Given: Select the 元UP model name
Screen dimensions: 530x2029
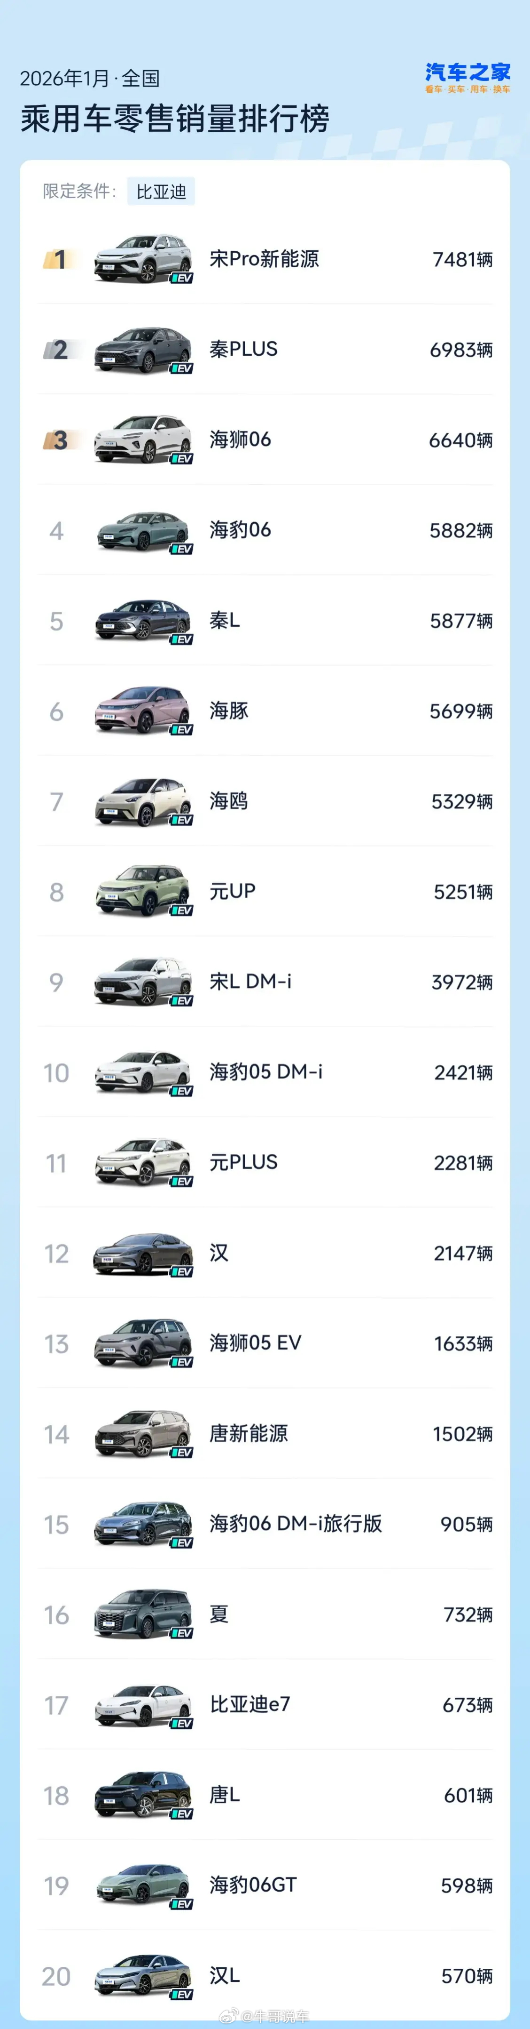Looking at the screenshot, I should [232, 892].
